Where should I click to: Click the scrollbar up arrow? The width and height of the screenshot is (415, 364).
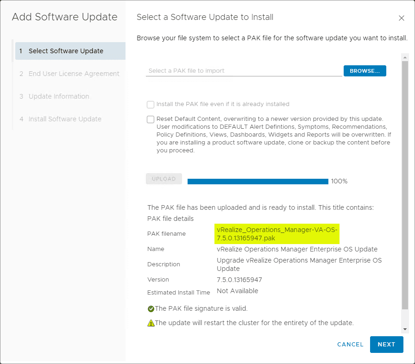(x=405, y=57)
